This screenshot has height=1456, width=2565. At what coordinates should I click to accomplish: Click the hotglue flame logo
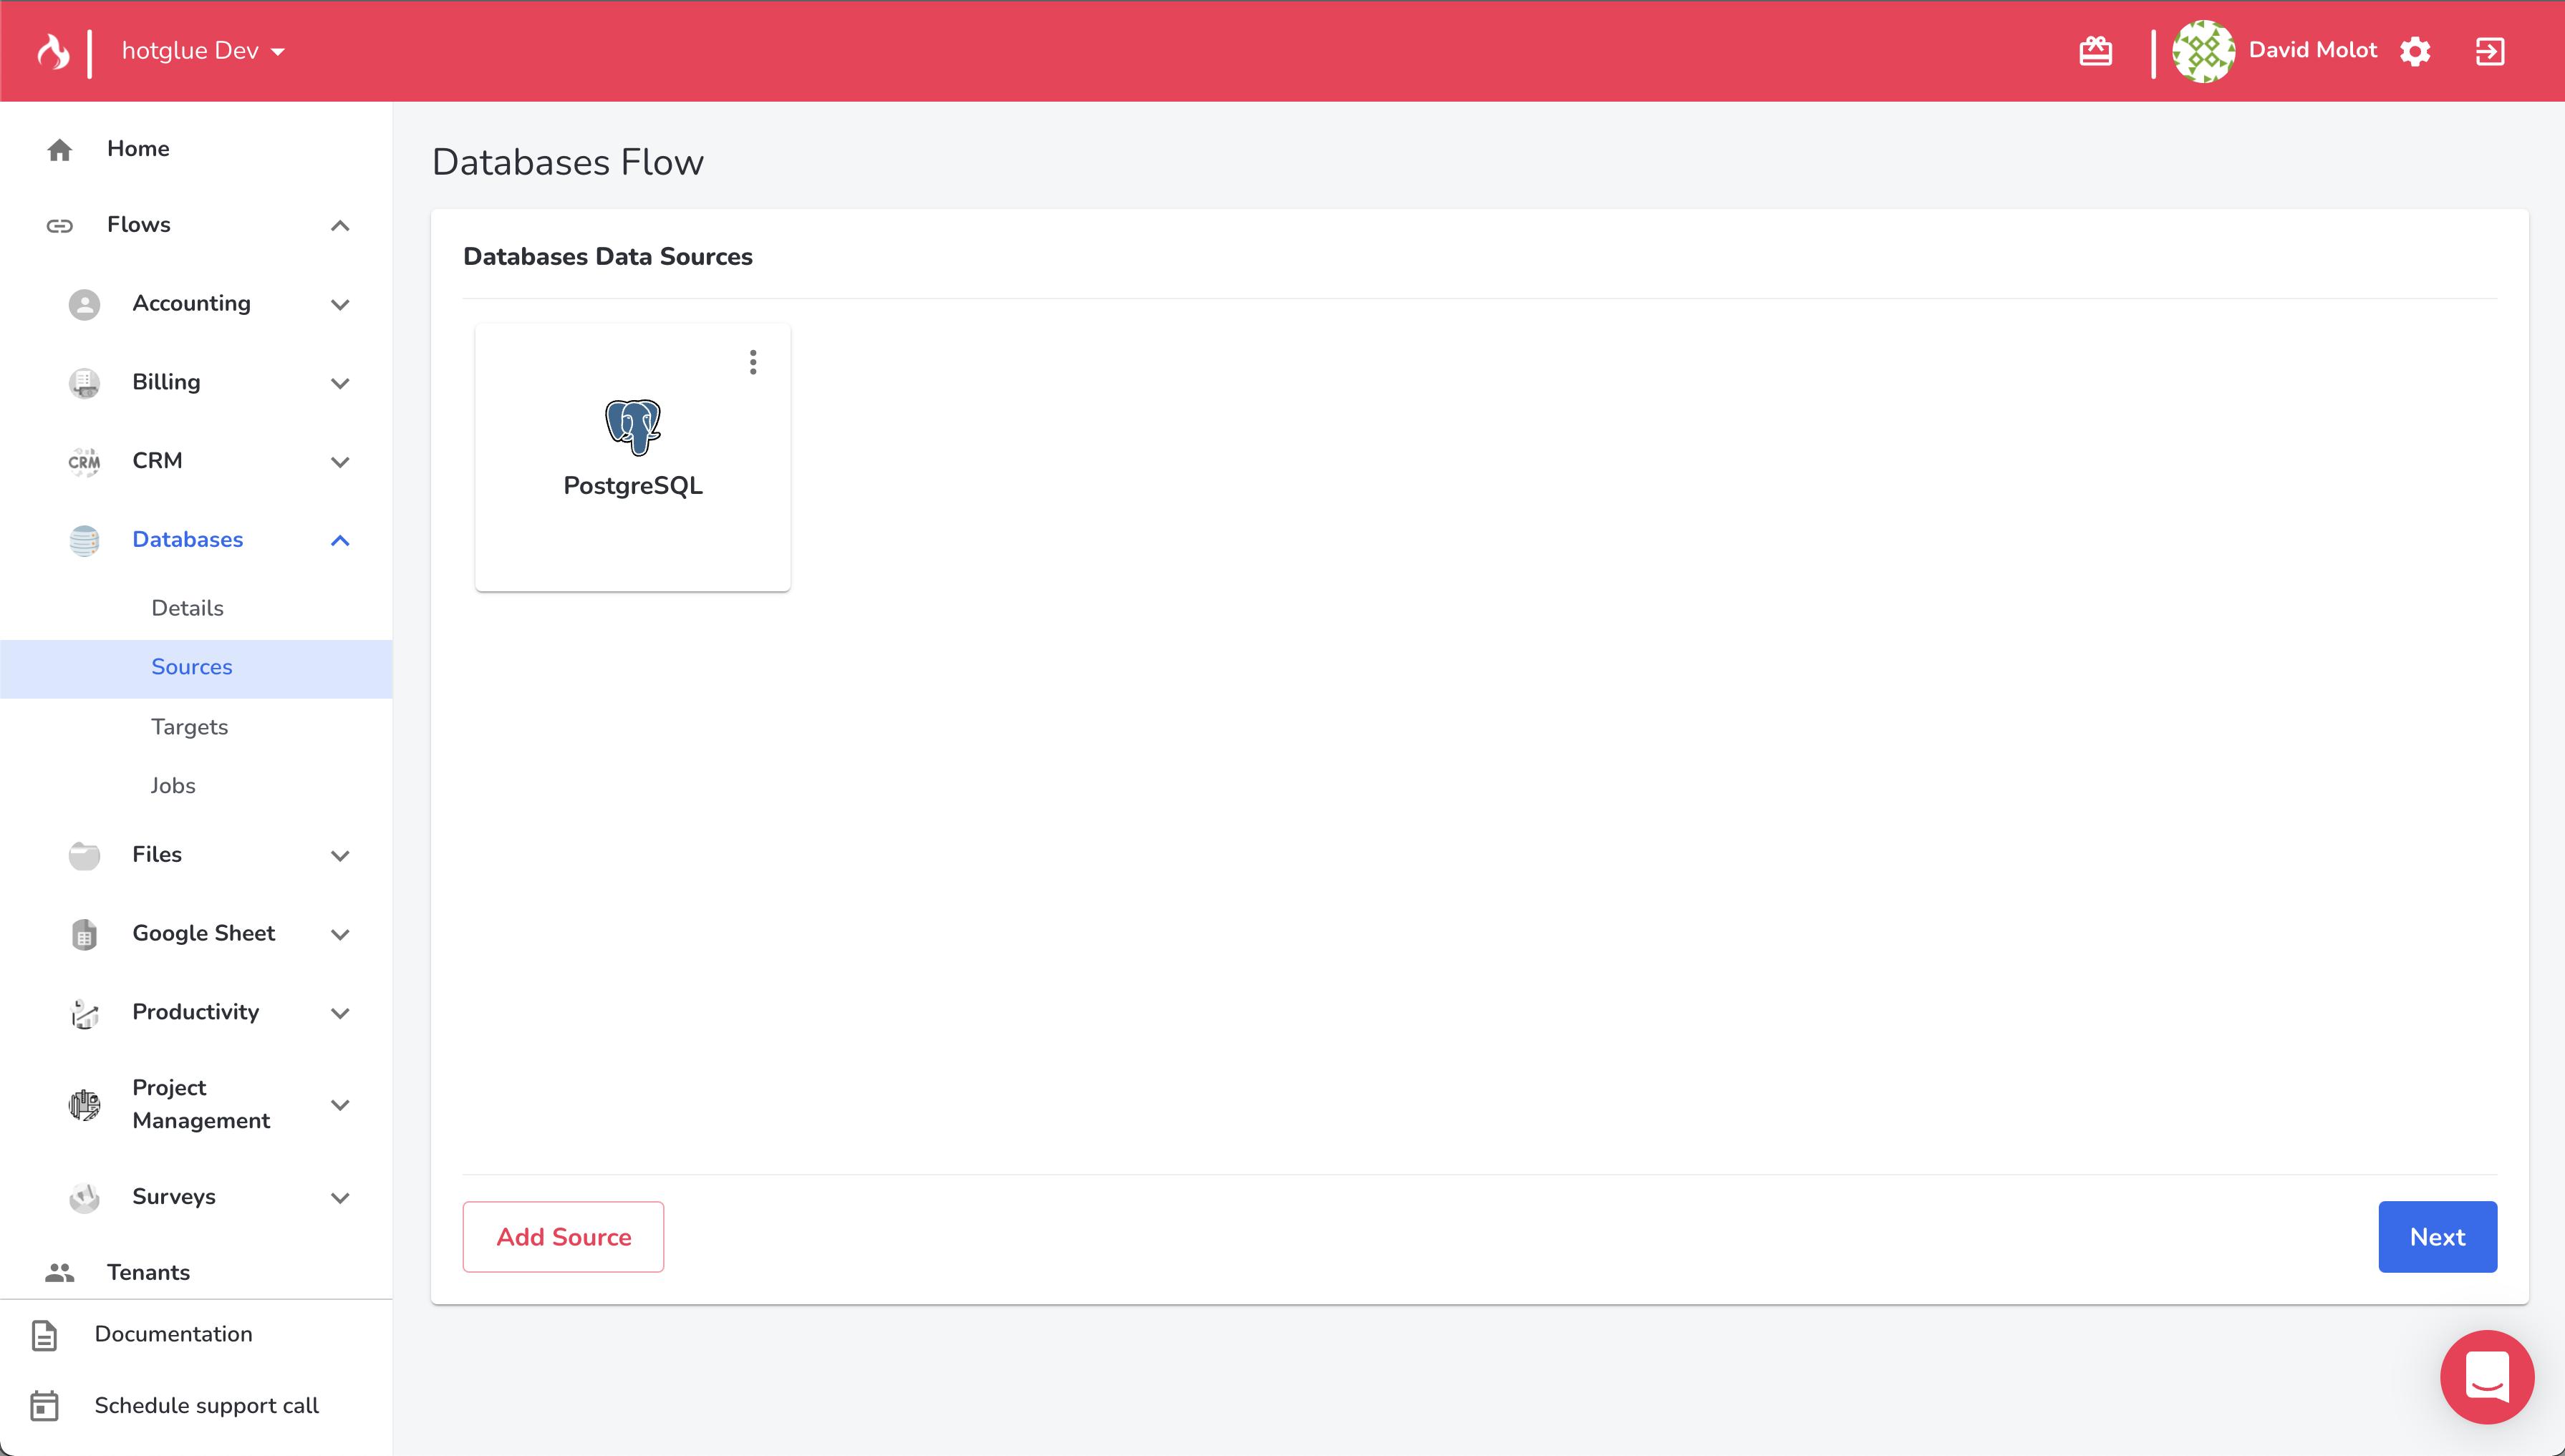(53, 51)
